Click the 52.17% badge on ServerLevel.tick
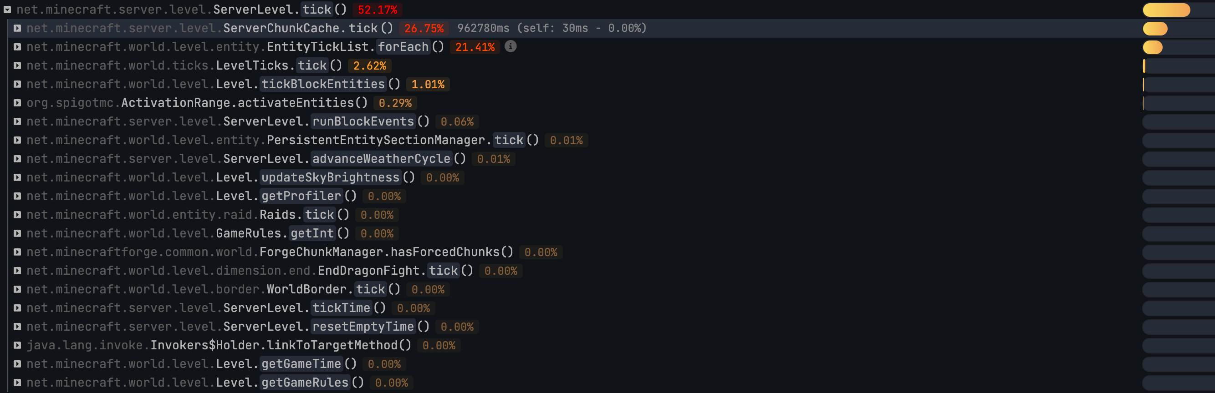Screen dimensions: 1215x393 (378, 10)
